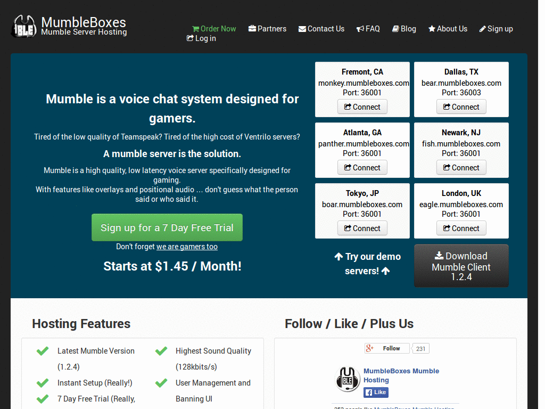Screen dimensions: 545x409
Task: Click the envelope icon by Contact Us
Action: tap(302, 29)
